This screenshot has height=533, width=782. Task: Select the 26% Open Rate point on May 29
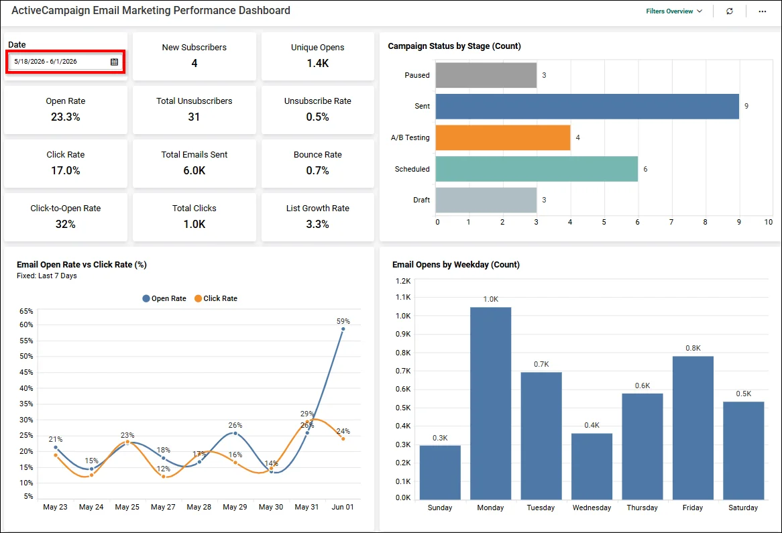coord(235,433)
